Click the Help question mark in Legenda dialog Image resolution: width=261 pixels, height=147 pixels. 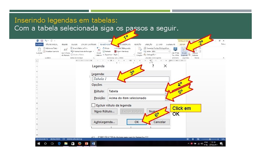(153, 66)
